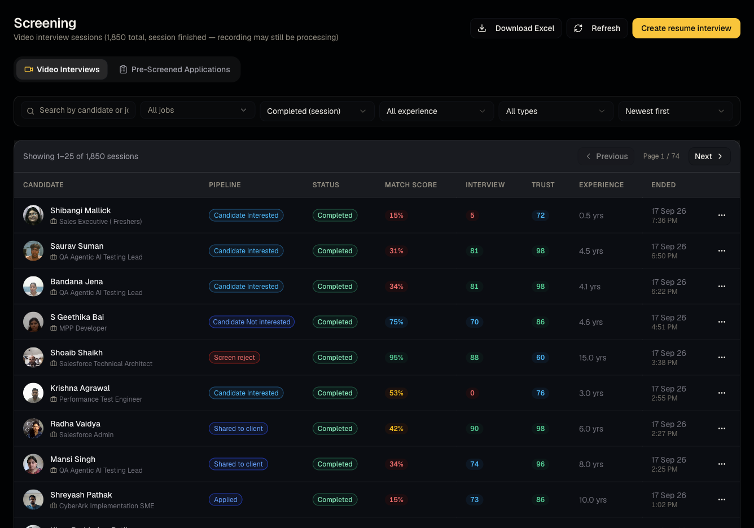Image resolution: width=754 pixels, height=528 pixels.
Task: Open the All types filter dropdown
Action: tap(555, 111)
